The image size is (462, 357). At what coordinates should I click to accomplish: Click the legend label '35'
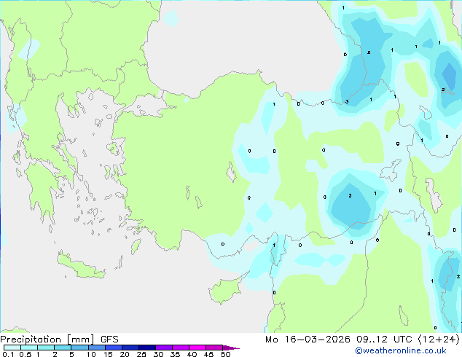coord(175,354)
